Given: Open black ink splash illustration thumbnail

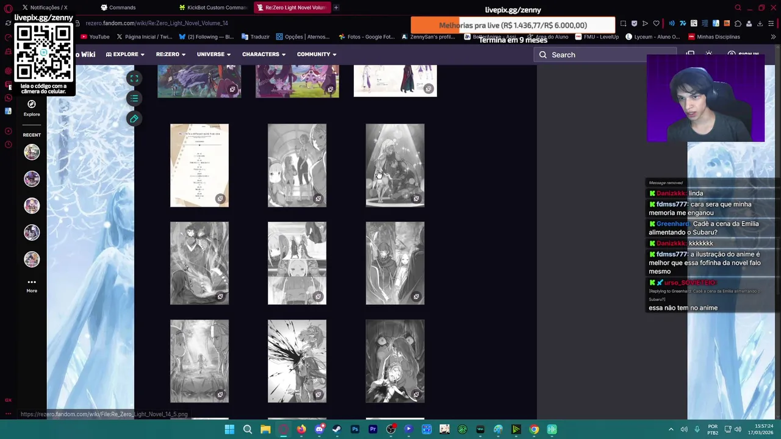Looking at the screenshot, I should point(297,361).
